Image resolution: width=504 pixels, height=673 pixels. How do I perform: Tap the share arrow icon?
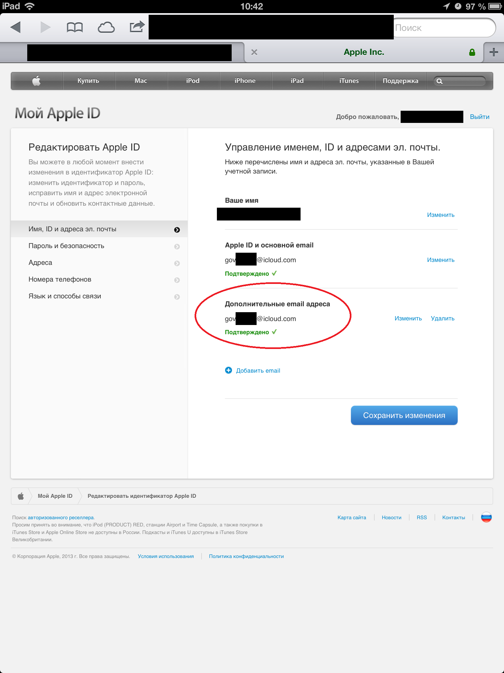point(137,27)
